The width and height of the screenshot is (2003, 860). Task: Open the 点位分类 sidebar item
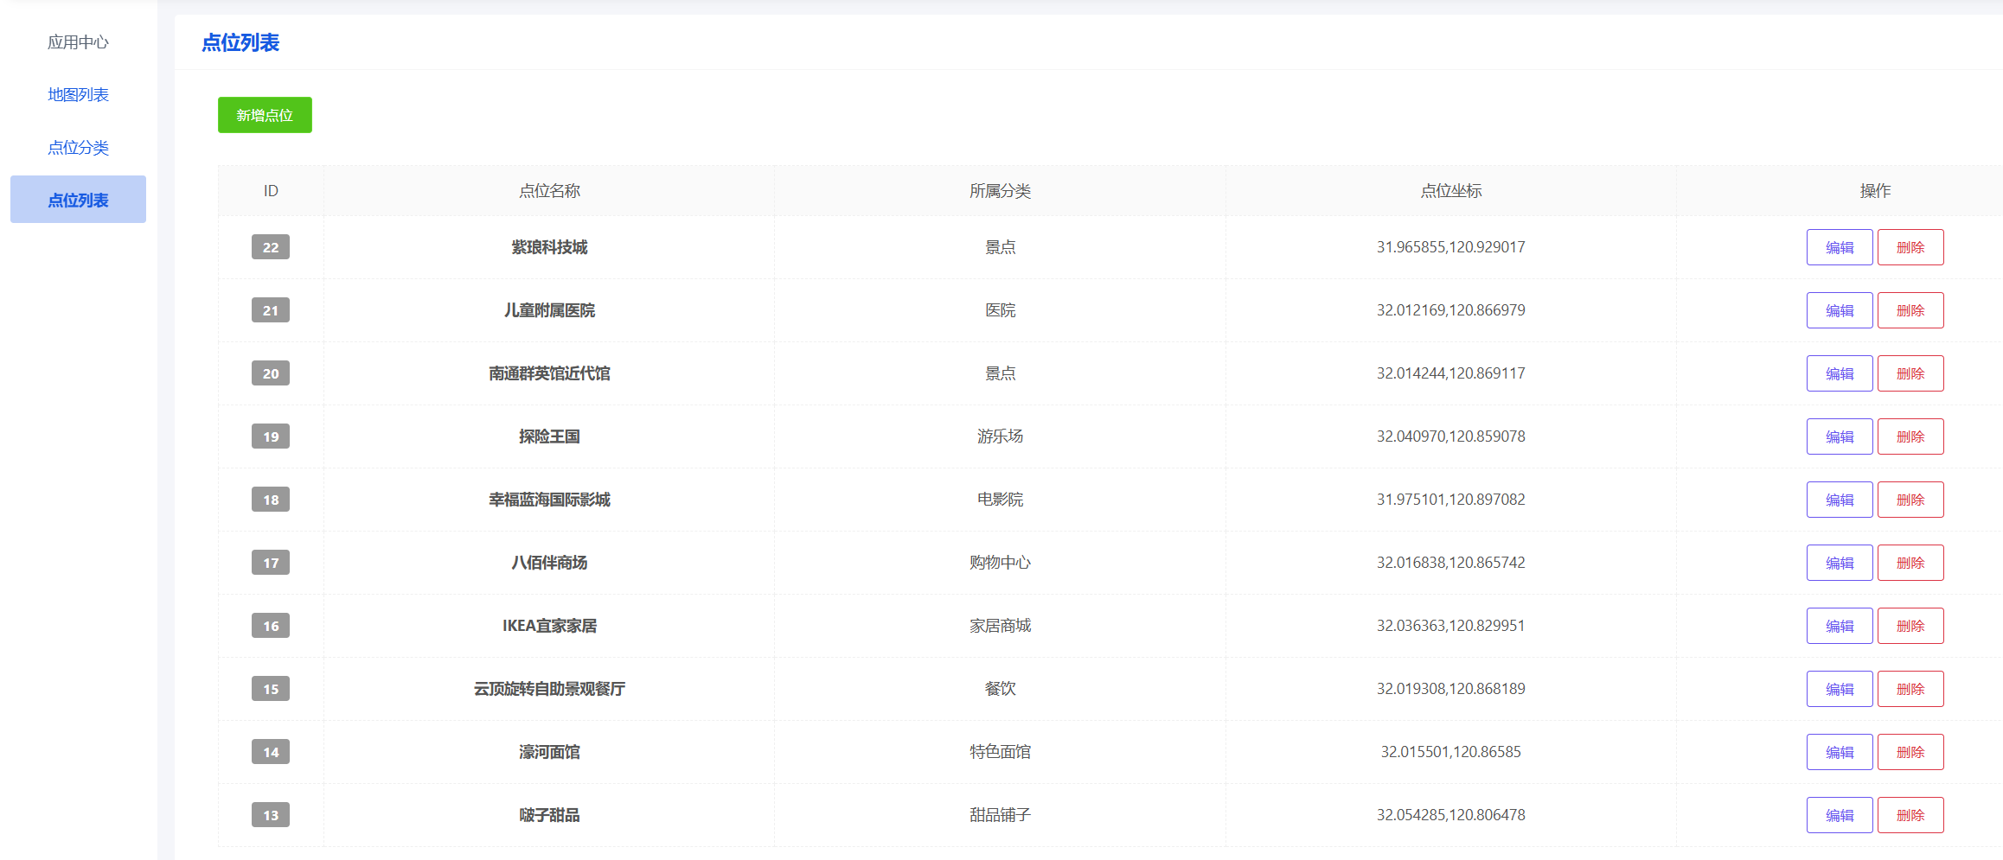tap(78, 148)
